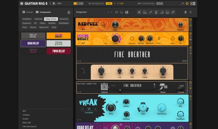Viewport: 218px width, 129px height.
Task: Show the Pre tapedeck tool
Action: 145,12
